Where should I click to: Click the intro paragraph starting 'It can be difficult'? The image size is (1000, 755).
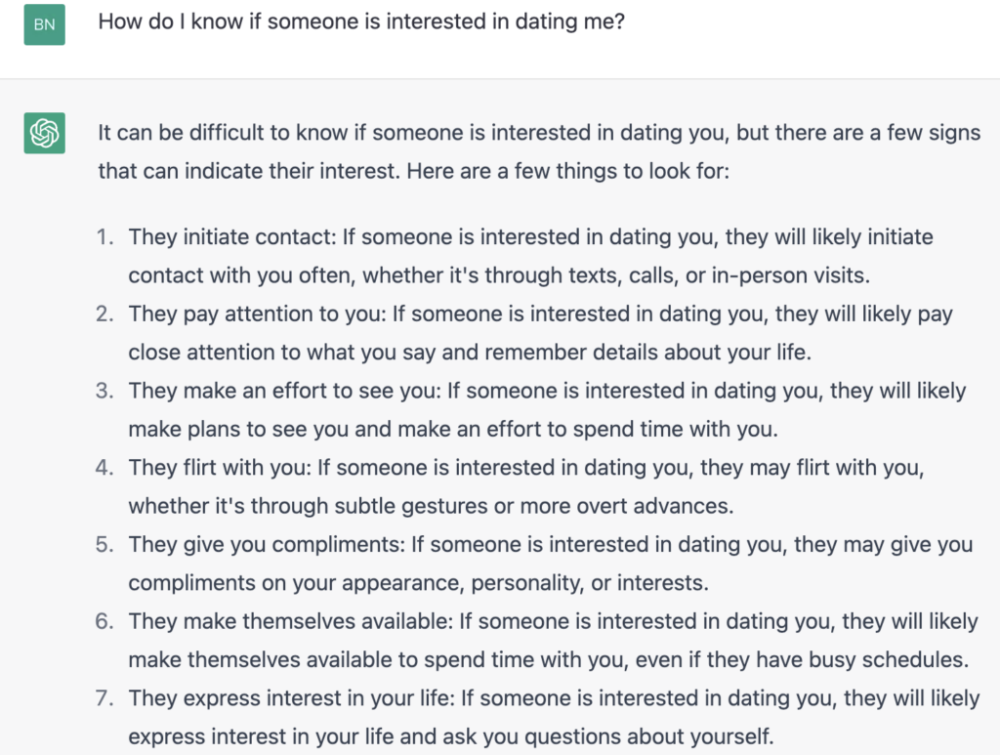[539, 151]
